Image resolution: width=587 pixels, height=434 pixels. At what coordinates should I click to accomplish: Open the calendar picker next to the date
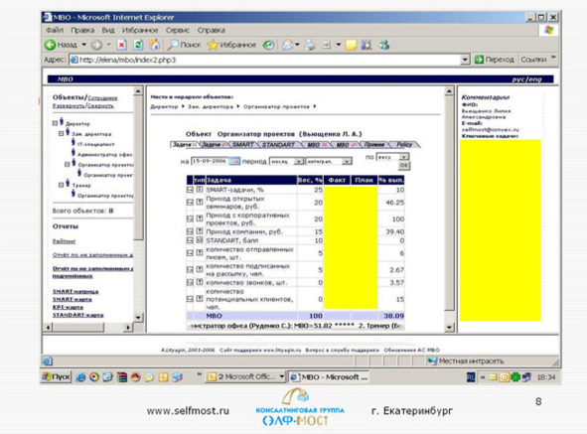[234, 161]
